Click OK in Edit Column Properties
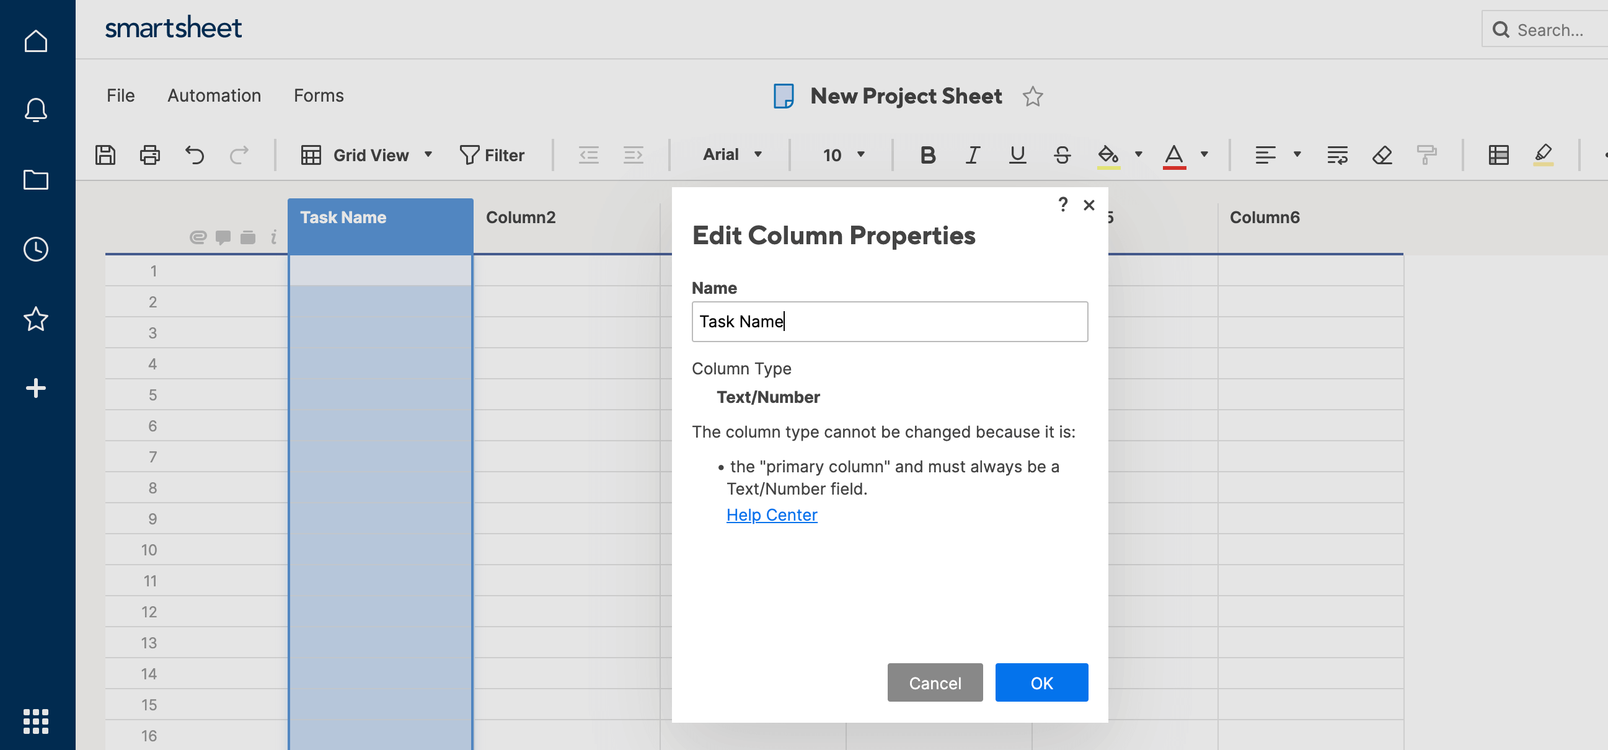Image resolution: width=1608 pixels, height=750 pixels. click(1041, 682)
